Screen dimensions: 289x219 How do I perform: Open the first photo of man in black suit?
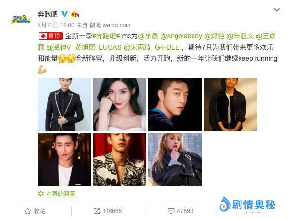(64, 104)
